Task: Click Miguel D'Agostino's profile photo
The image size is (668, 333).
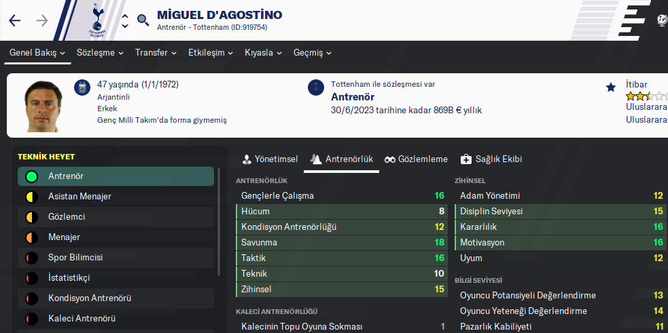Action: tap(44, 106)
